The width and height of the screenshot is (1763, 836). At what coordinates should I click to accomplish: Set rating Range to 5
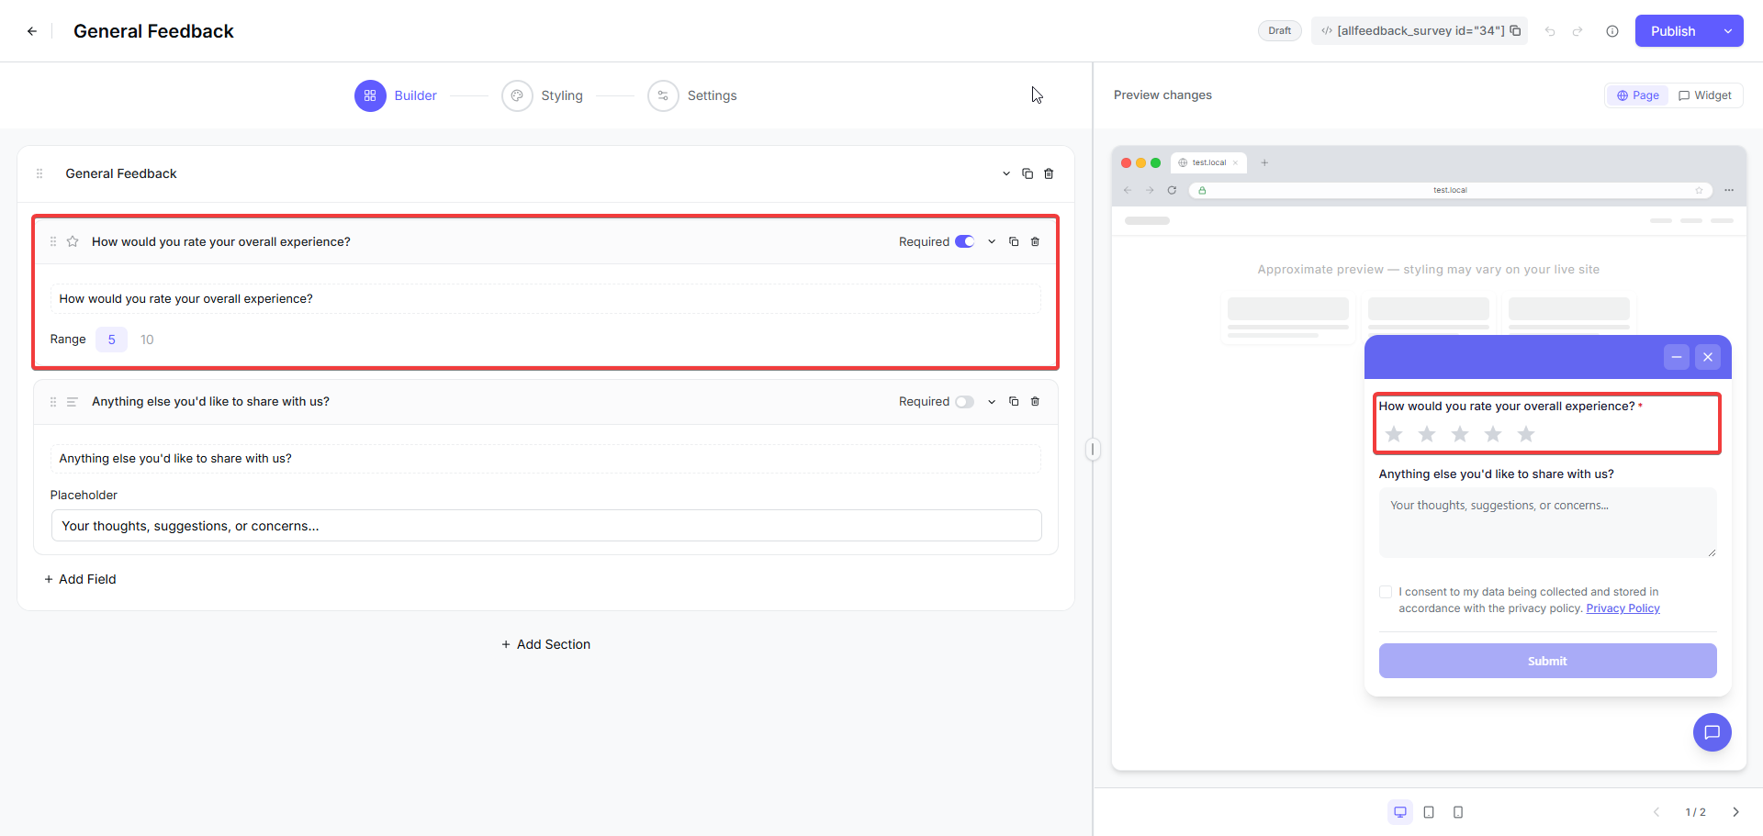coord(112,340)
